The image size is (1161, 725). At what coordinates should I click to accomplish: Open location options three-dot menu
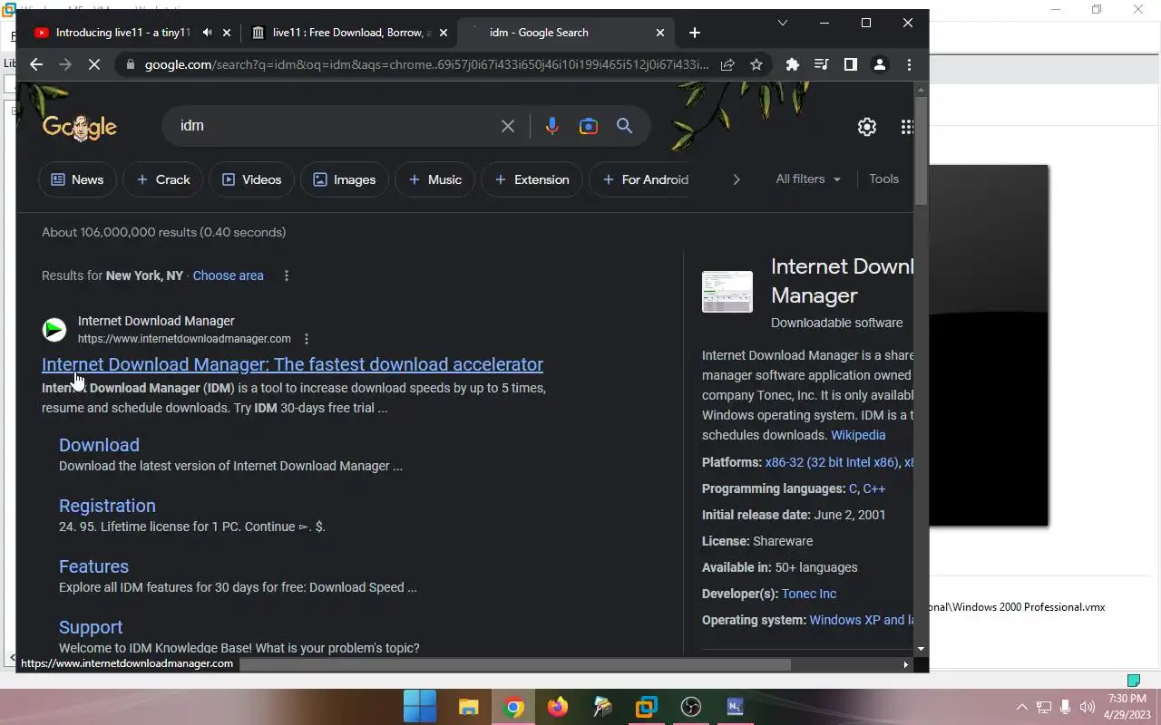[x=287, y=275]
